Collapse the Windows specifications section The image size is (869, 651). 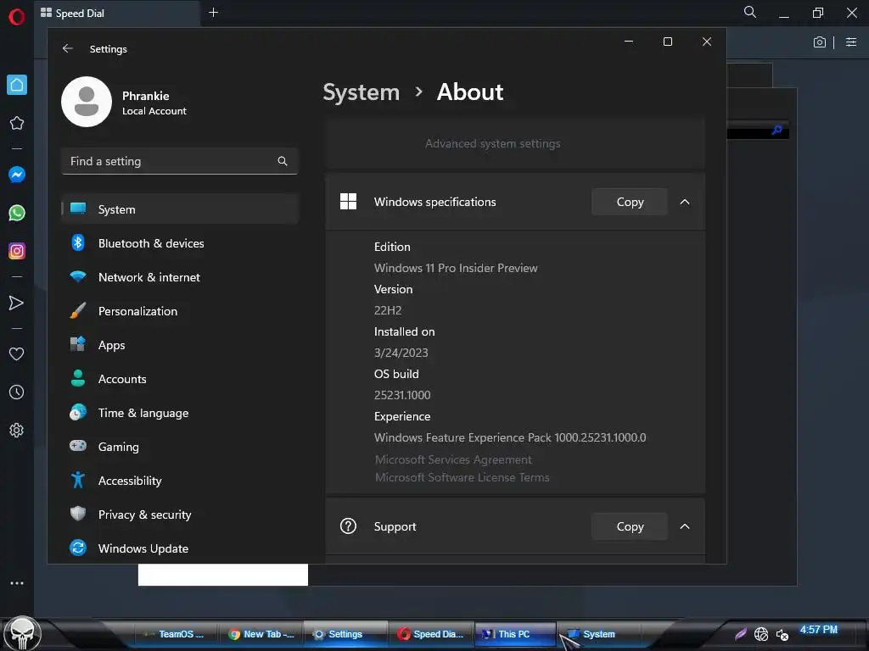[685, 202]
